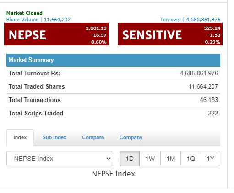This screenshot has height=193, width=234.
Task: Click the Total Transactions label
Action: 34,100
